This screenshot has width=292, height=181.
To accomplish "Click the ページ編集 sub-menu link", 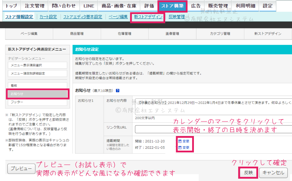I will [x=118, y=17].
